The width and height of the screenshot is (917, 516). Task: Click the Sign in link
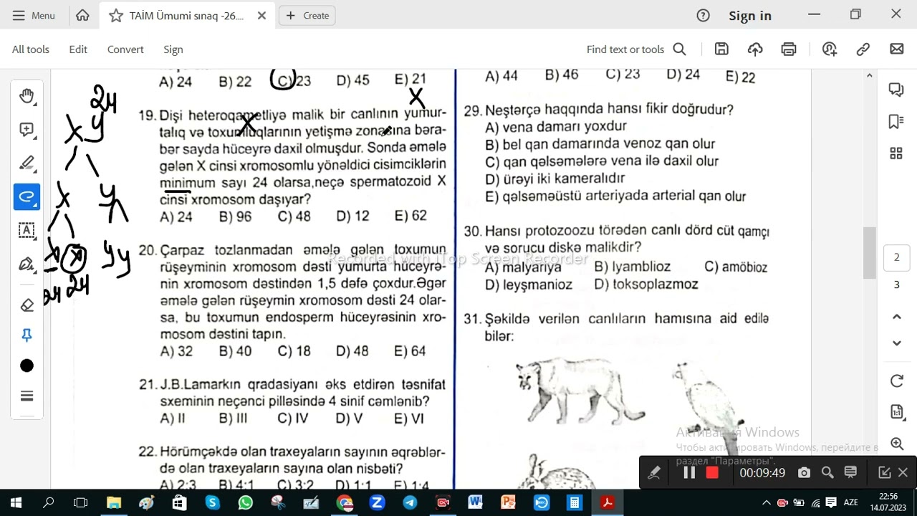pos(750,16)
